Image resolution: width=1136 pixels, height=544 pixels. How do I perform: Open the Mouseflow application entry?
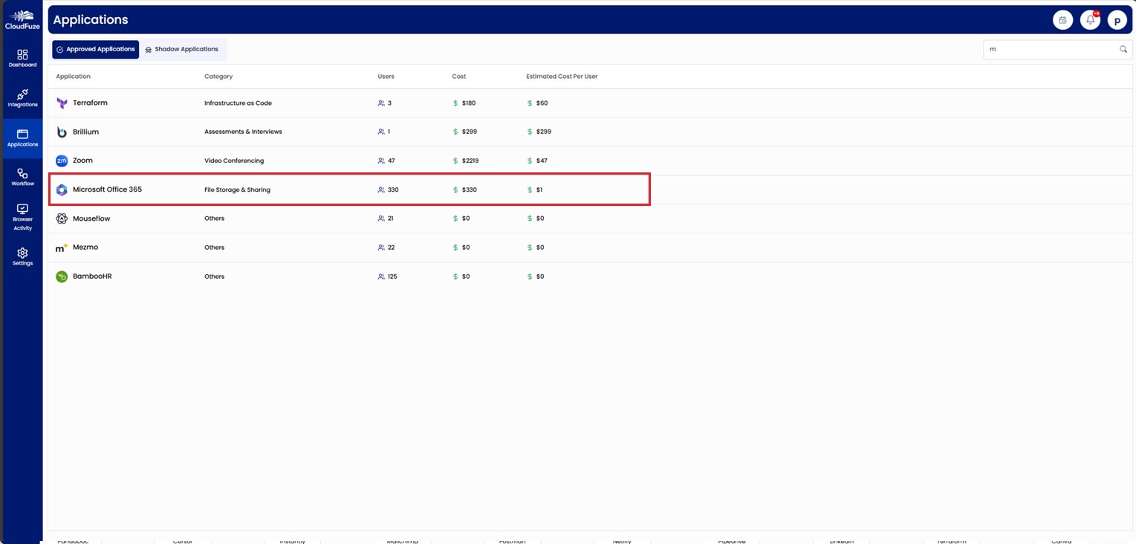91,218
